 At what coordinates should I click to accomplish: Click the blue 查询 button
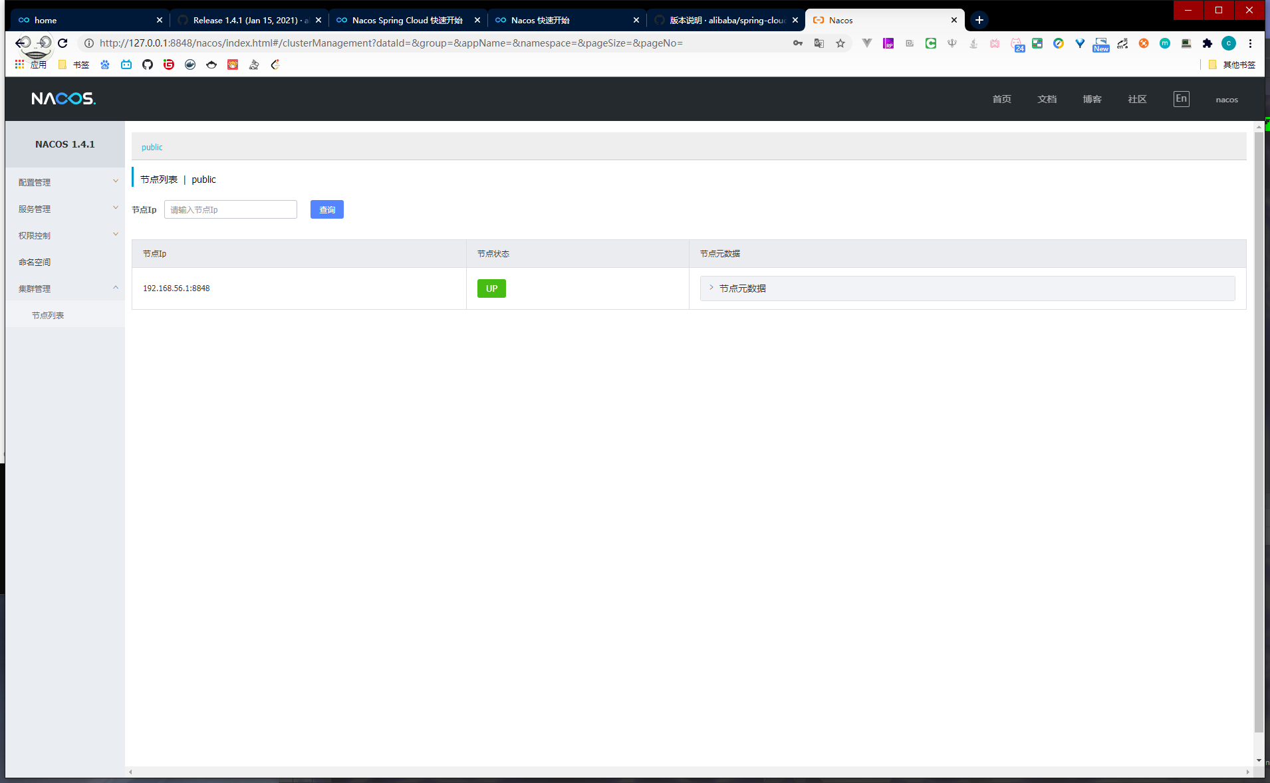[326, 209]
